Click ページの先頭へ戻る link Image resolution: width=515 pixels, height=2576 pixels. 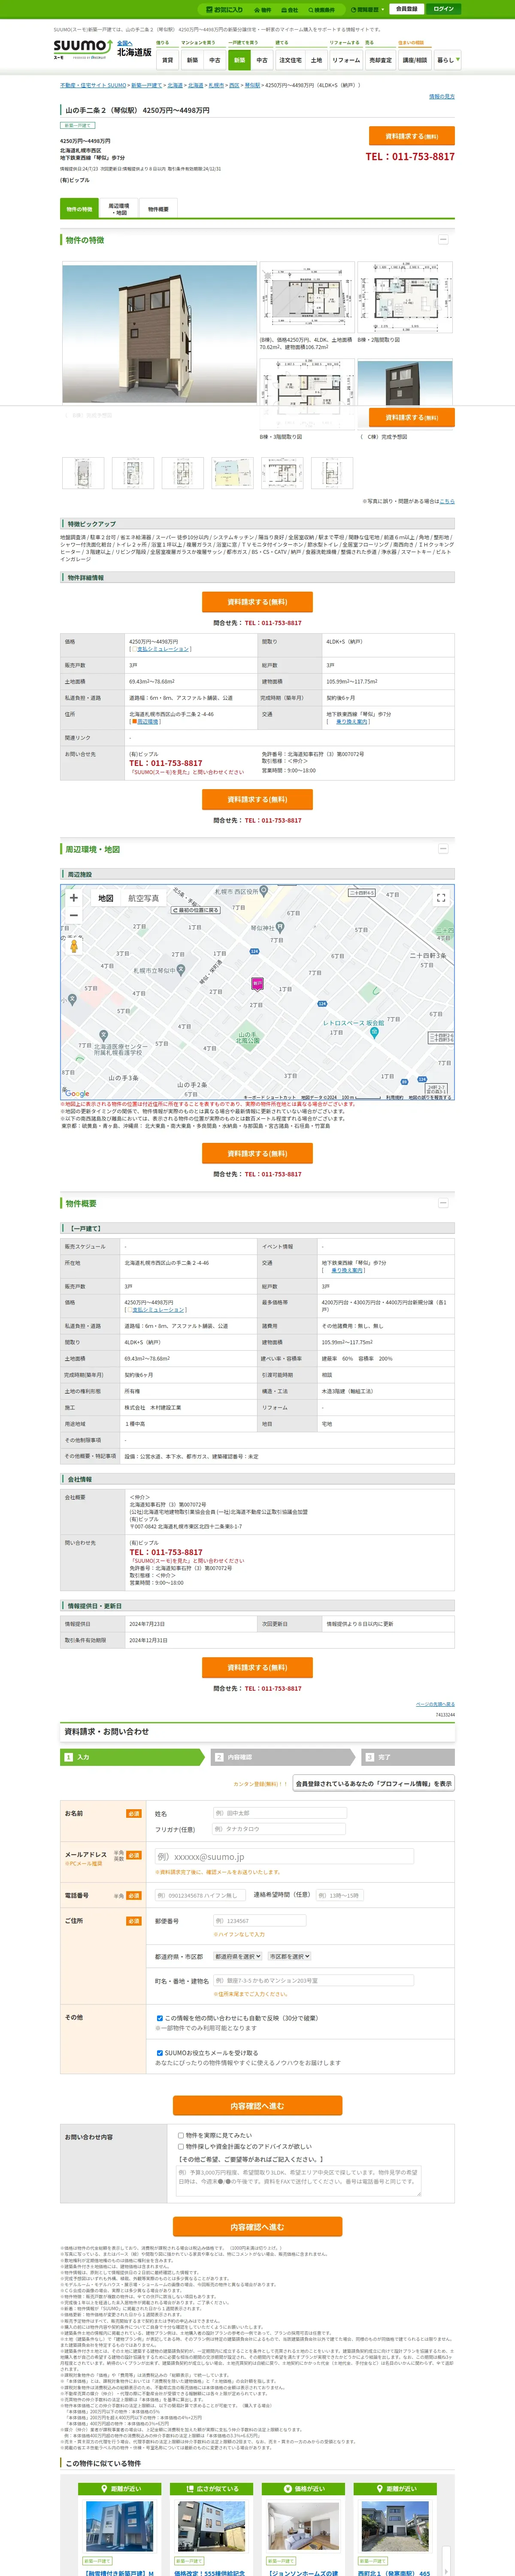tap(435, 1704)
